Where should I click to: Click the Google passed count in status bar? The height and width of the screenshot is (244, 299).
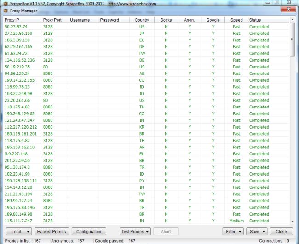click(x=132, y=241)
